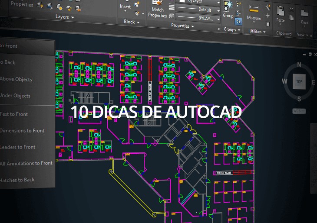Click the Quick Calculator icon
317x223 pixels.
268,24
